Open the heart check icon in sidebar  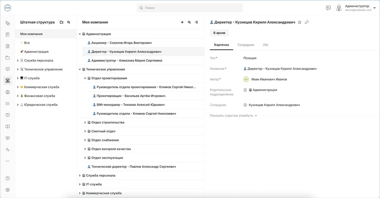coord(8,138)
